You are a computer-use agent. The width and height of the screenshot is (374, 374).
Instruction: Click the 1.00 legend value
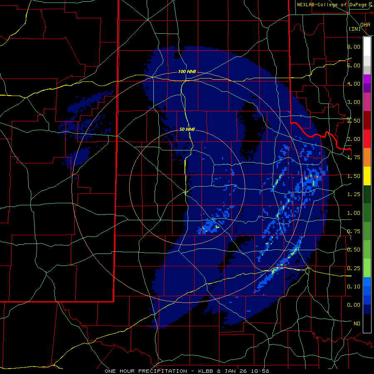(x=354, y=213)
